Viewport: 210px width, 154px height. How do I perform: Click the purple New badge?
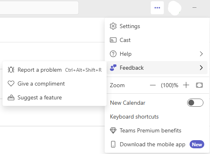point(197,144)
